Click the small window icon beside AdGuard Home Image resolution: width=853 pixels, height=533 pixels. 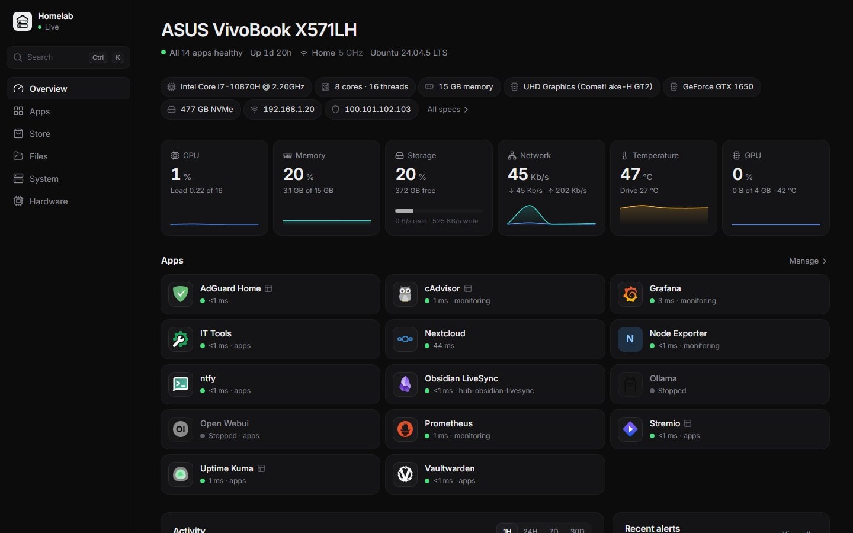(268, 288)
